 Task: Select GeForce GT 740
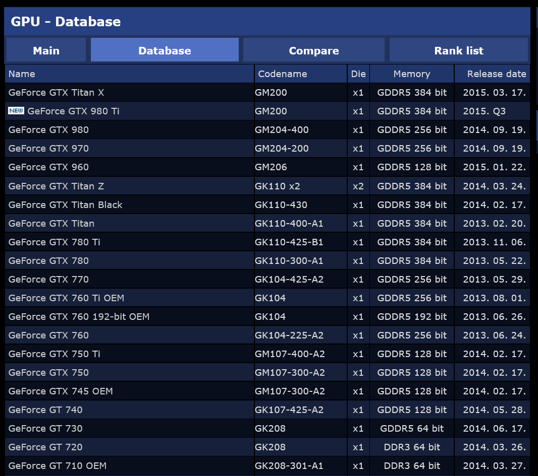45,410
